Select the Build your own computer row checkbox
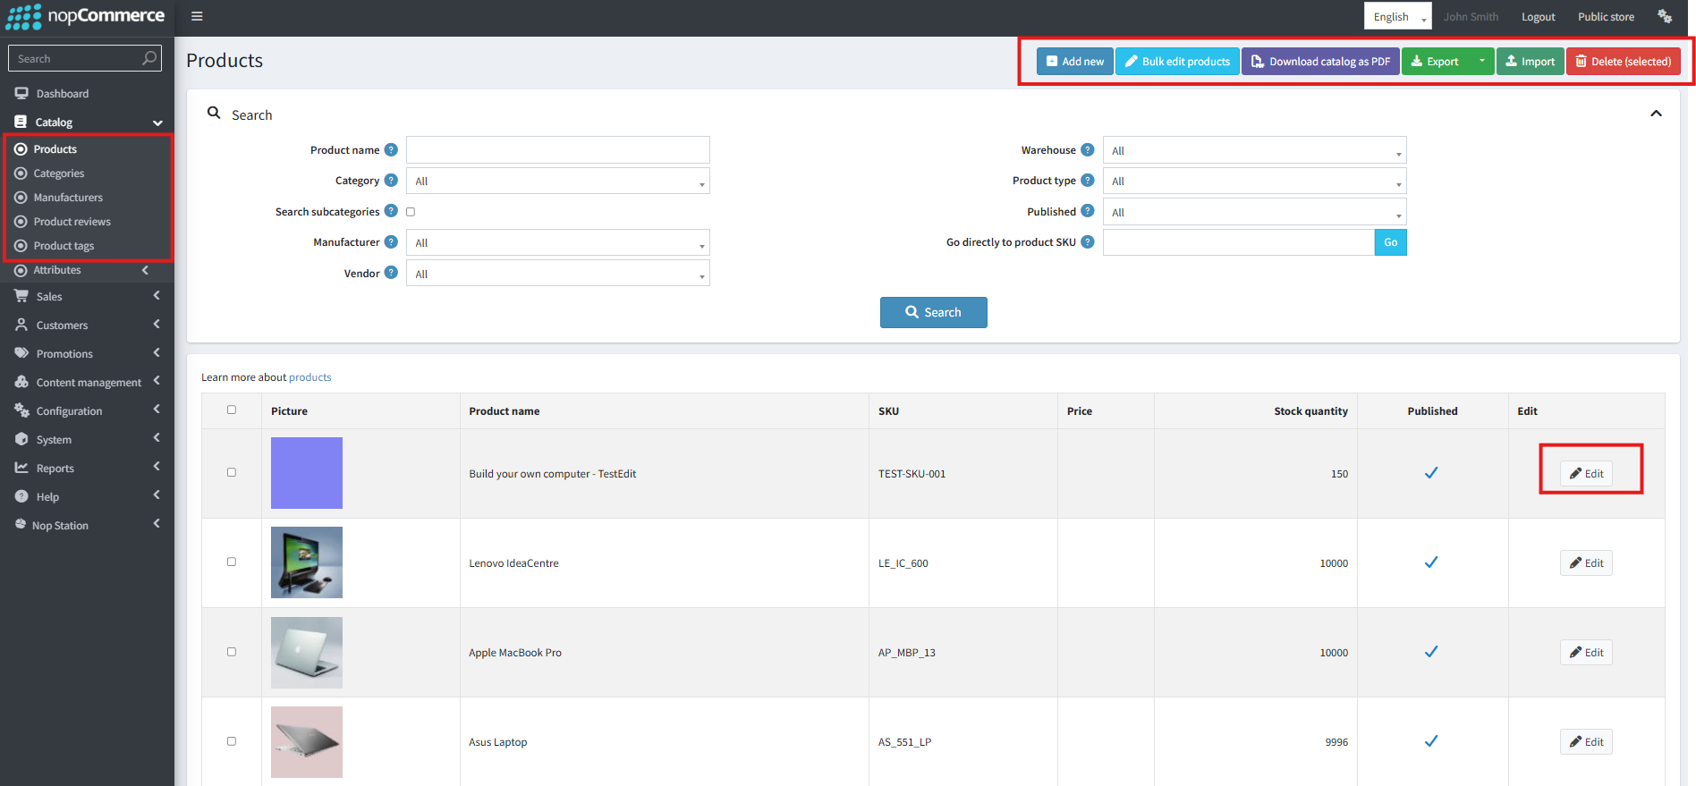Viewport: 1696px width, 786px height. tap(232, 472)
